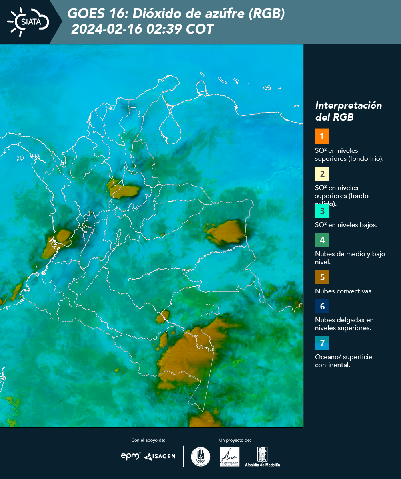Viewport: 401px width, 479px height.
Task: Select the brown legend swatch number 5
Action: [x=322, y=277]
